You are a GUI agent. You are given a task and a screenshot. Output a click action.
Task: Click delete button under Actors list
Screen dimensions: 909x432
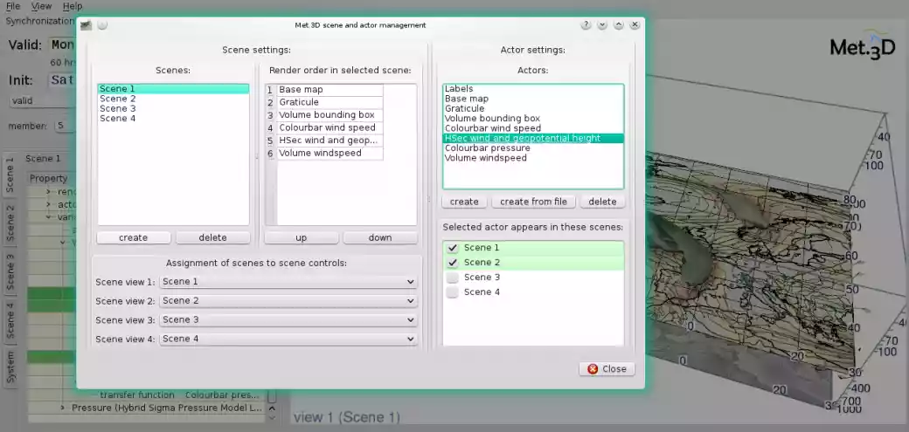603,202
